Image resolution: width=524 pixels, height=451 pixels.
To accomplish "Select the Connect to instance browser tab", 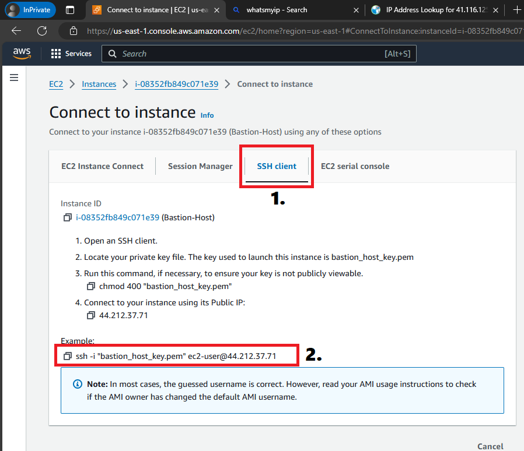I will 157,10.
